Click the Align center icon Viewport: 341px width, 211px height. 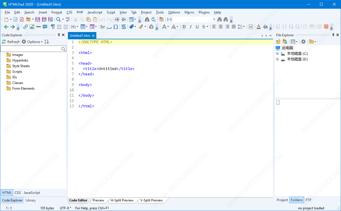[221, 27]
